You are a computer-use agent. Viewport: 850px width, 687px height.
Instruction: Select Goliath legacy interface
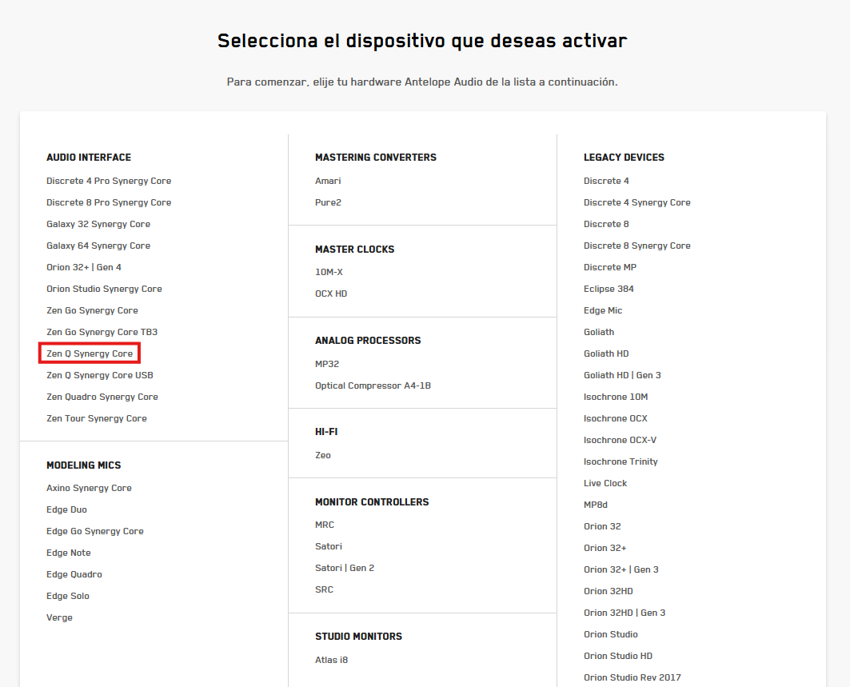pyautogui.click(x=599, y=332)
